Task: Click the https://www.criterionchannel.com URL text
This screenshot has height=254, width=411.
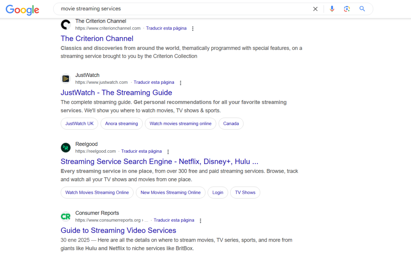Action: point(108,28)
